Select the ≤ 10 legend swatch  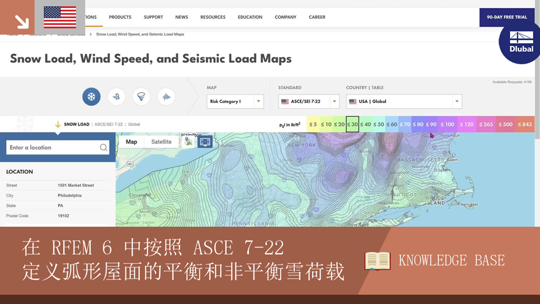pos(326,125)
